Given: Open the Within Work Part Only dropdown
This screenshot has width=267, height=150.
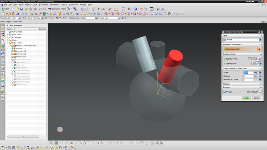Looking at the screenshot, I should [x=42, y=18].
